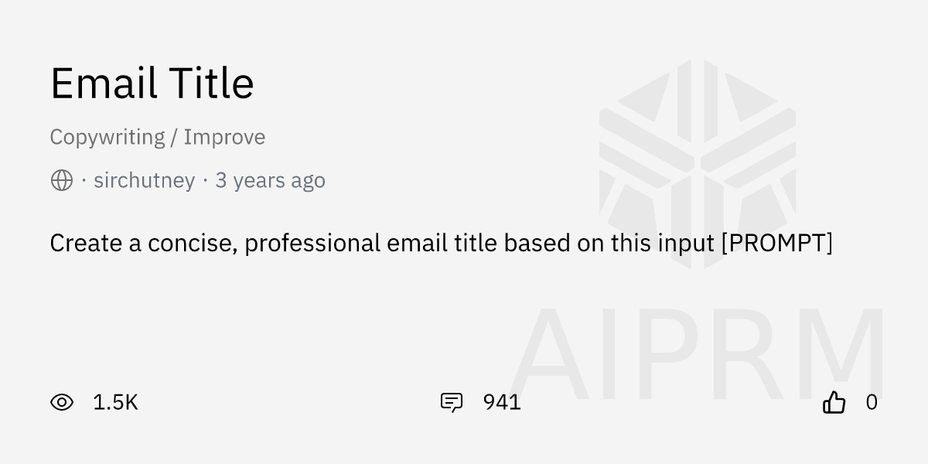Click the large AIPRM watermark text
Image resolution: width=928 pixels, height=464 pixels.
click(x=696, y=356)
